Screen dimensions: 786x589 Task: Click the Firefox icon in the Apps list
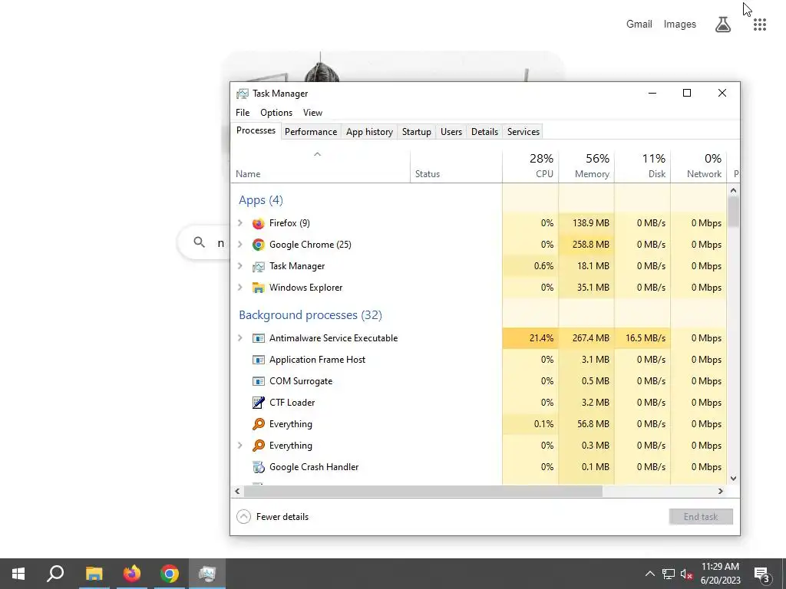point(258,223)
